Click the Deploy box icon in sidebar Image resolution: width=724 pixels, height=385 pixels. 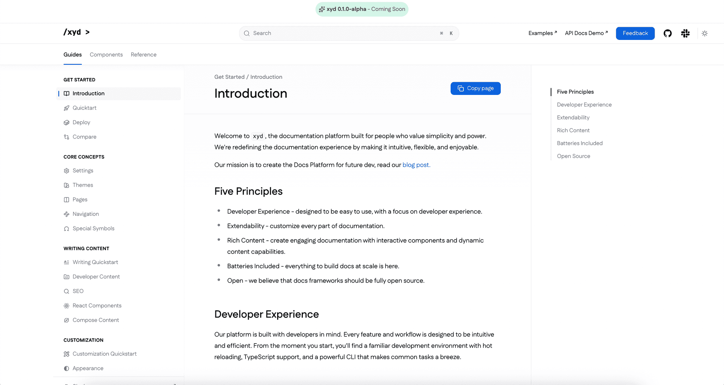(x=66, y=122)
